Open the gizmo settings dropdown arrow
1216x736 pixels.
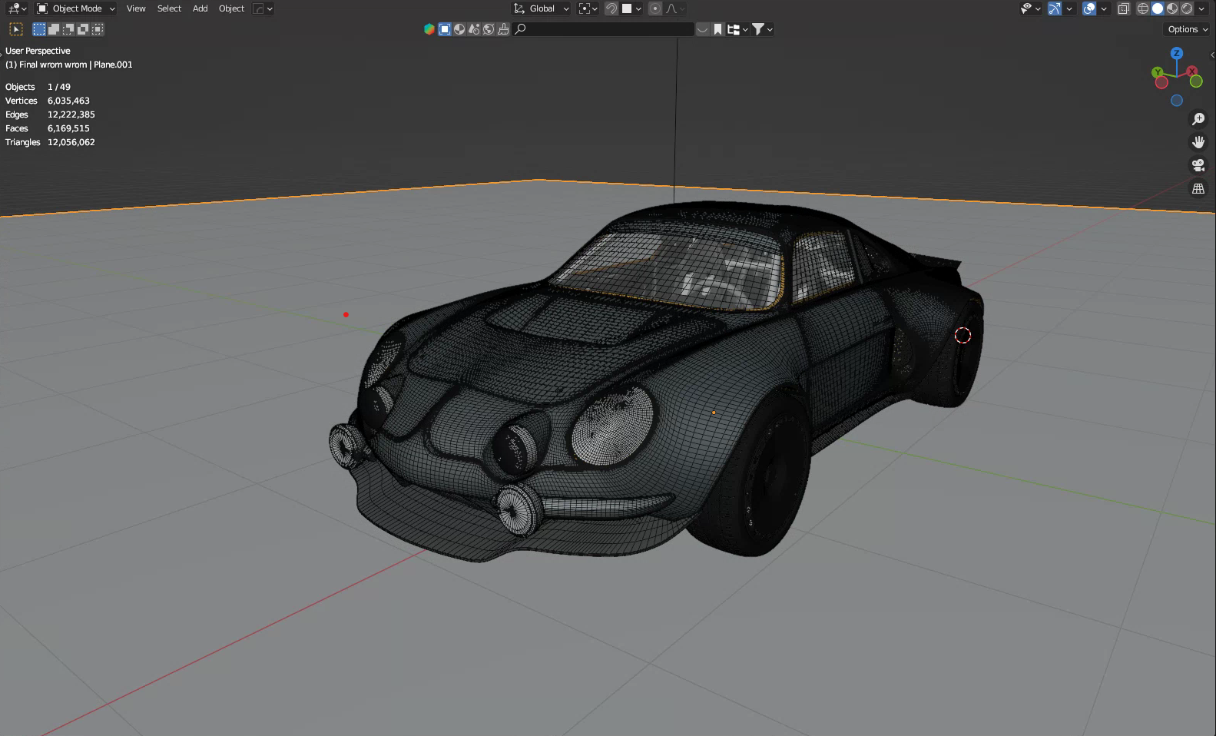[x=1069, y=8]
